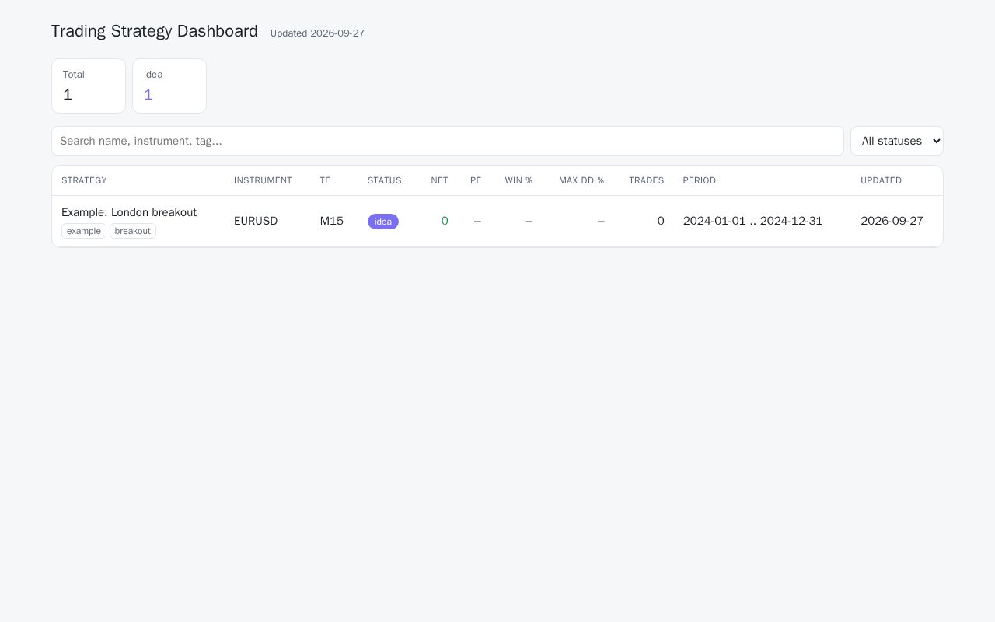Sort by the Updated column header
Image resolution: width=995 pixels, height=622 pixels.
[x=882, y=180]
